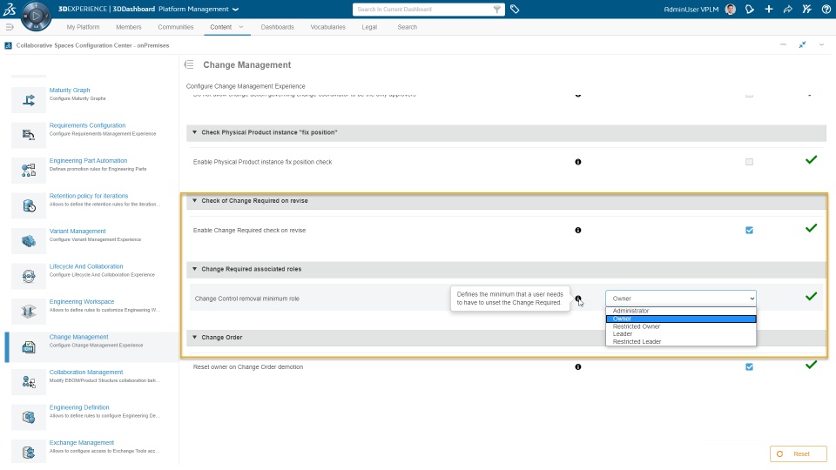
Task: Click the Reset button
Action: pyautogui.click(x=799, y=454)
